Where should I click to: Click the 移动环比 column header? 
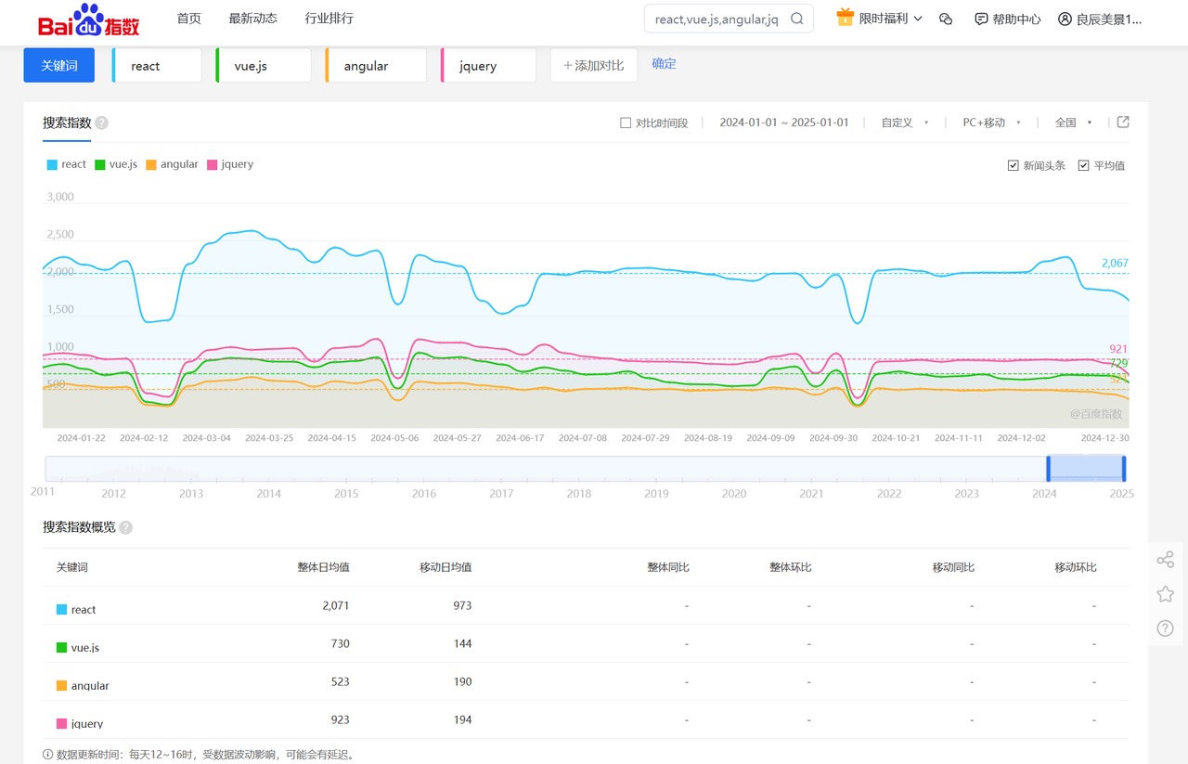pyautogui.click(x=1076, y=567)
